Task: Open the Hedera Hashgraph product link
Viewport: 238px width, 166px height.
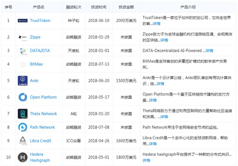Action: coord(40,157)
